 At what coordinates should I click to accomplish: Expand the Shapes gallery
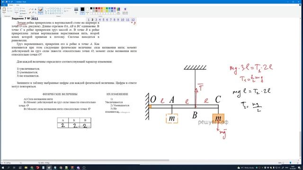tap(62, 13)
